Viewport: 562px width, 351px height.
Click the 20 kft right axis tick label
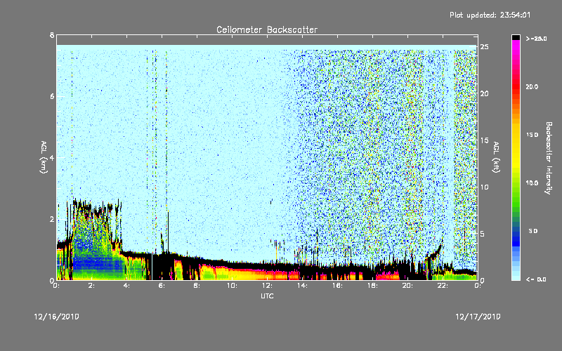point(484,93)
